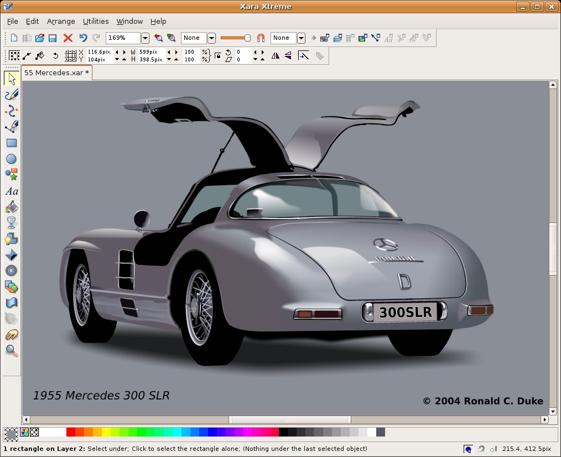Click the no-colour swatch
The image size is (561, 457).
click(x=34, y=432)
